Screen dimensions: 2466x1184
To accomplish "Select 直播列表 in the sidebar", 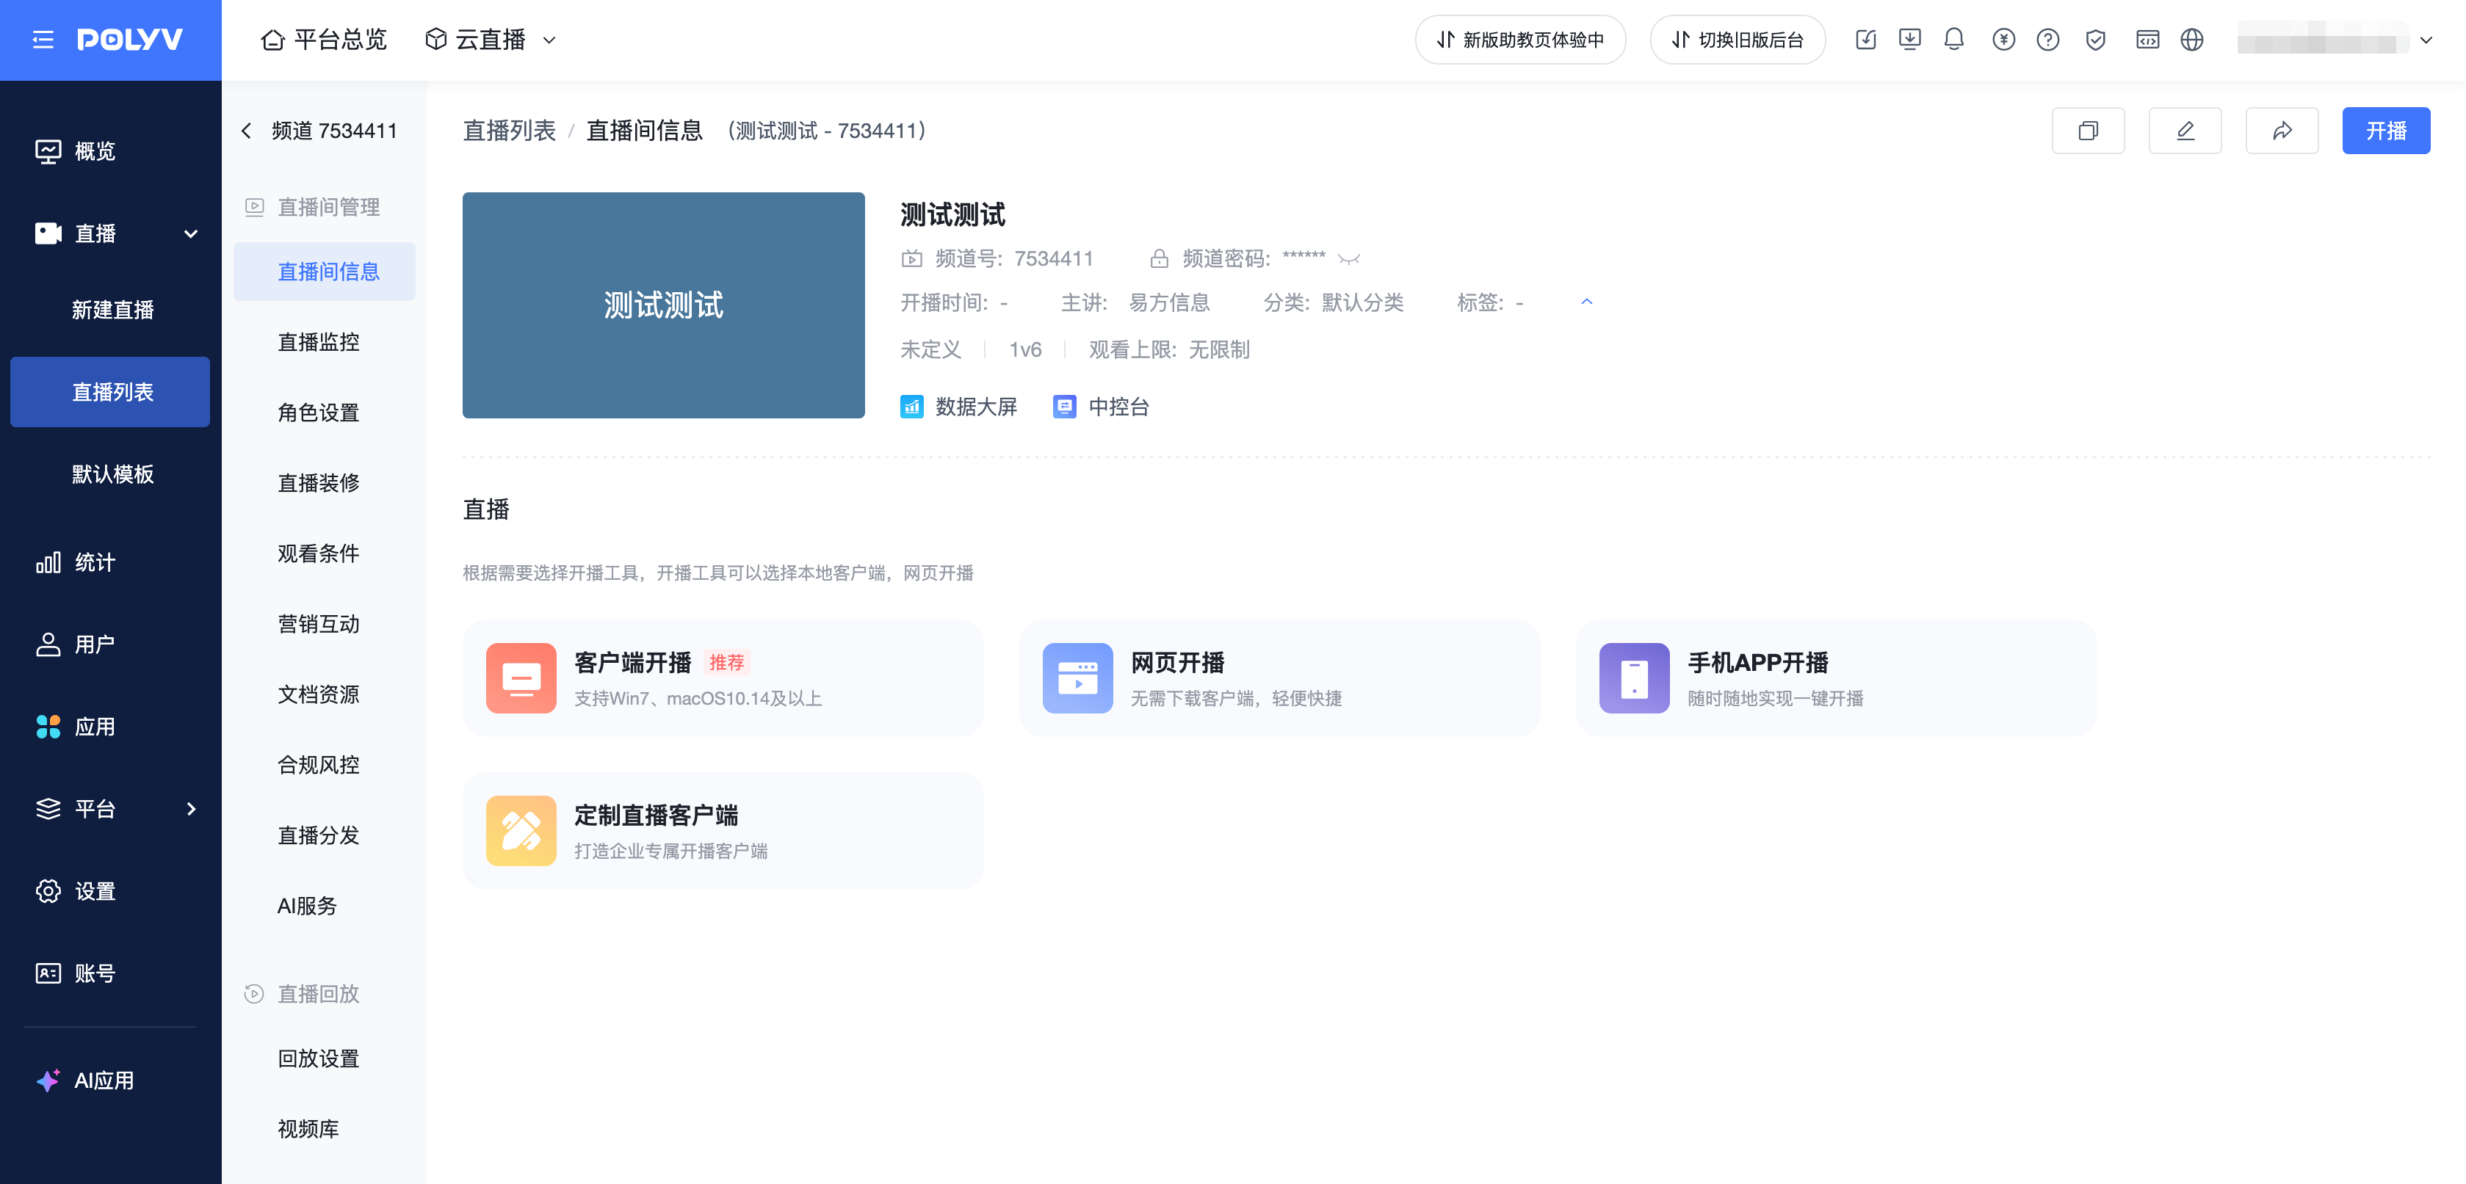I will tap(110, 393).
